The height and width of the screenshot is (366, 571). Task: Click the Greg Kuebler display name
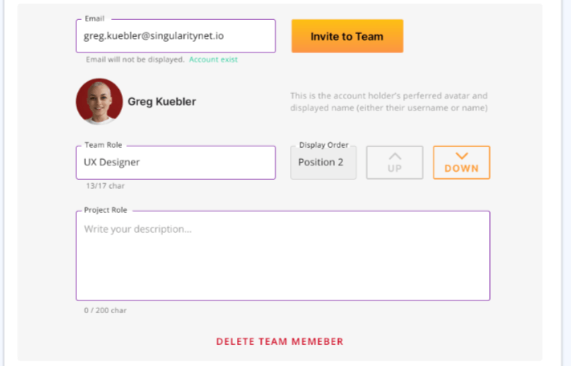(x=161, y=102)
